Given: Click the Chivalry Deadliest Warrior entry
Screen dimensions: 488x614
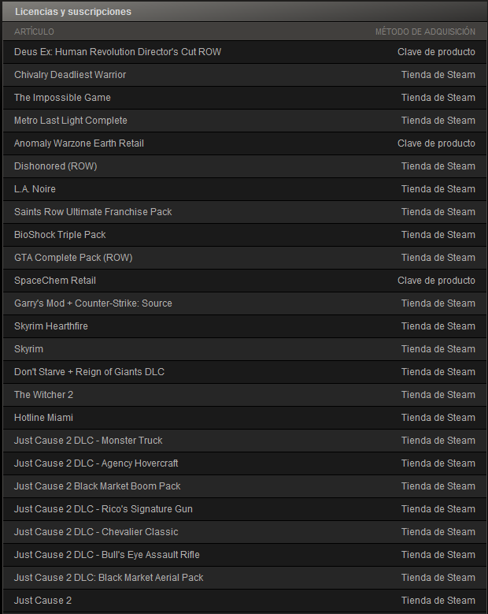Looking at the screenshot, I should tap(244, 75).
